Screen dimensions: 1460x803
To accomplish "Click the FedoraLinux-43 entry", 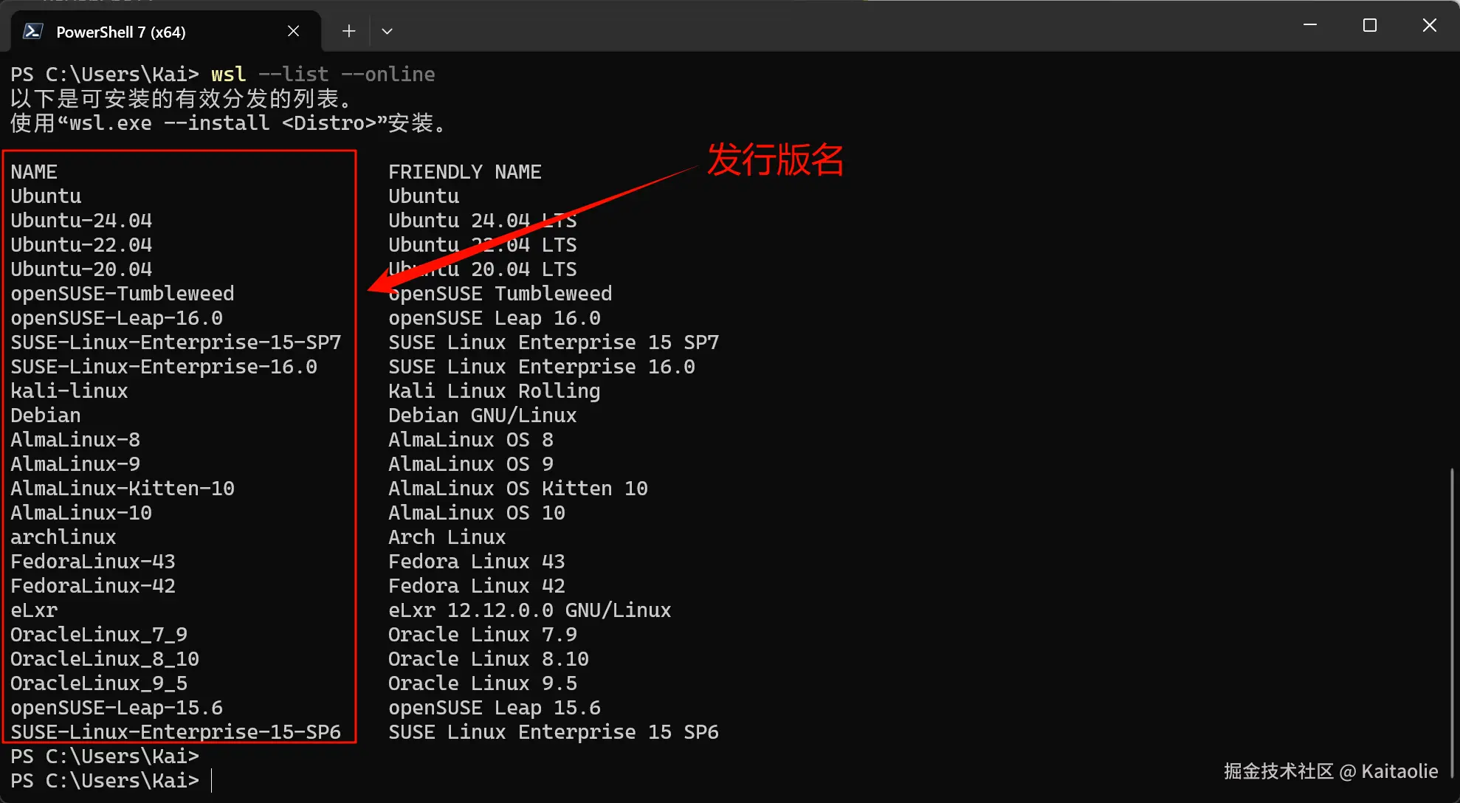I will click(x=93, y=562).
